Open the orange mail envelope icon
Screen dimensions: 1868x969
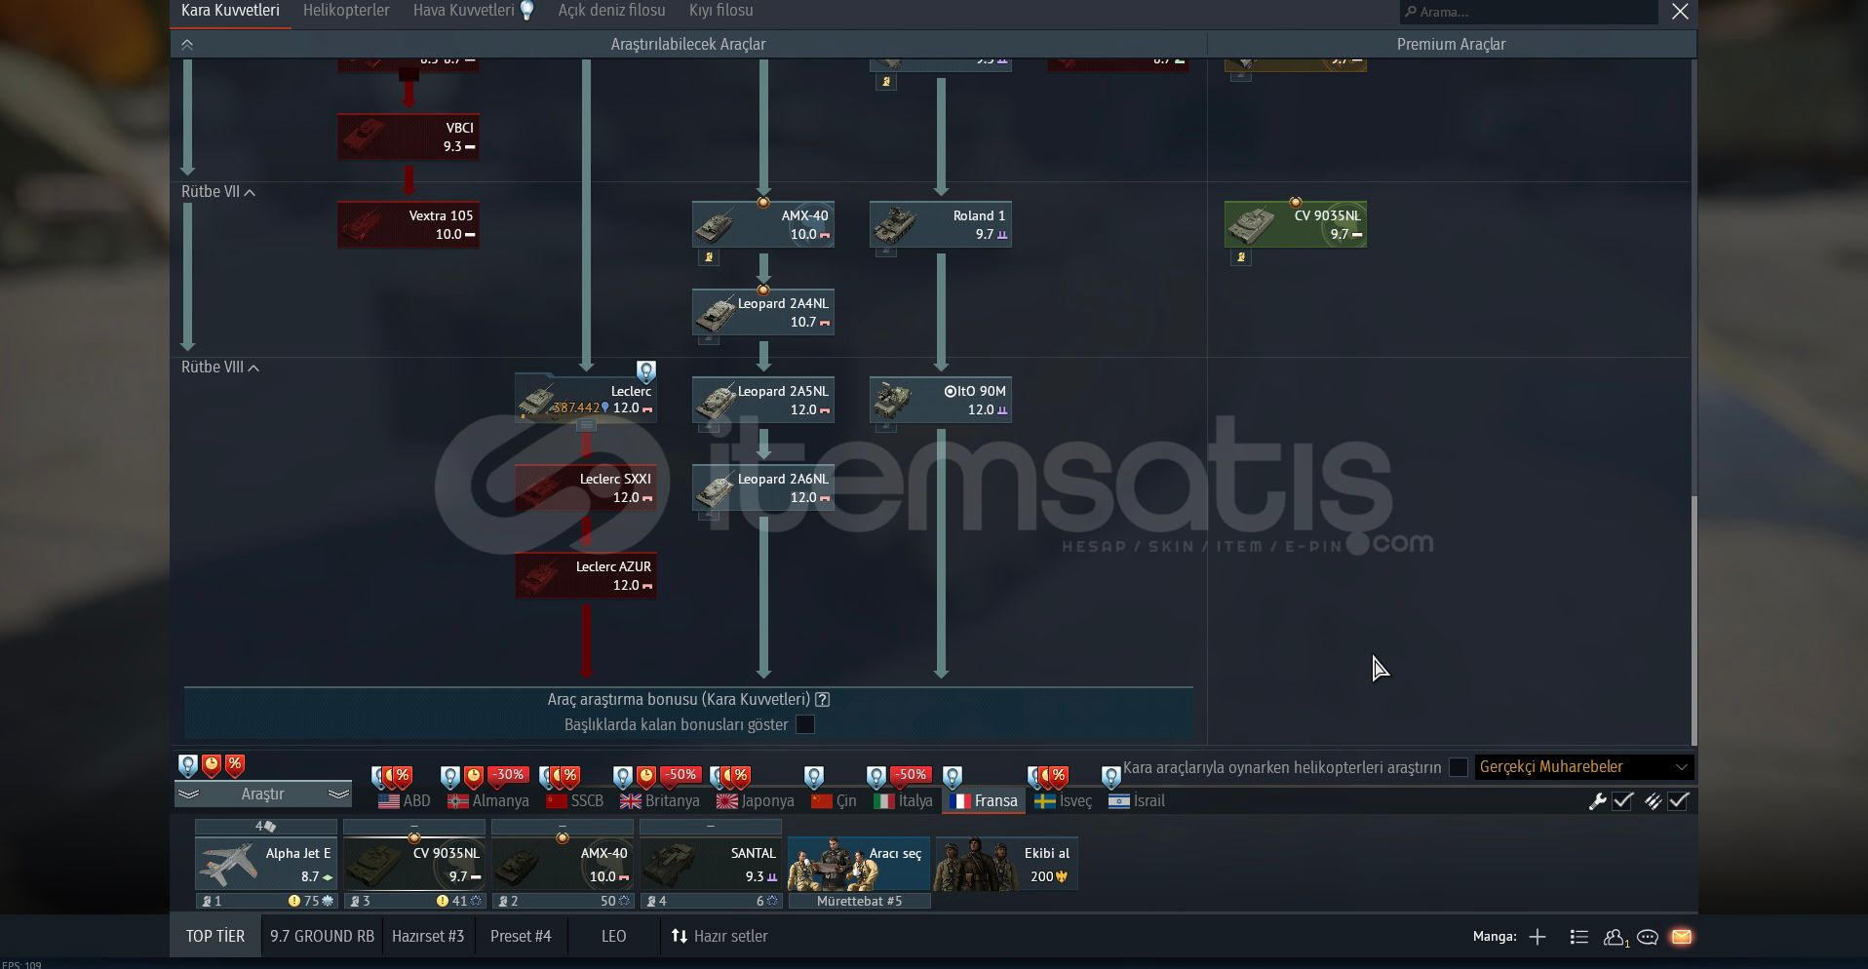[x=1682, y=937]
